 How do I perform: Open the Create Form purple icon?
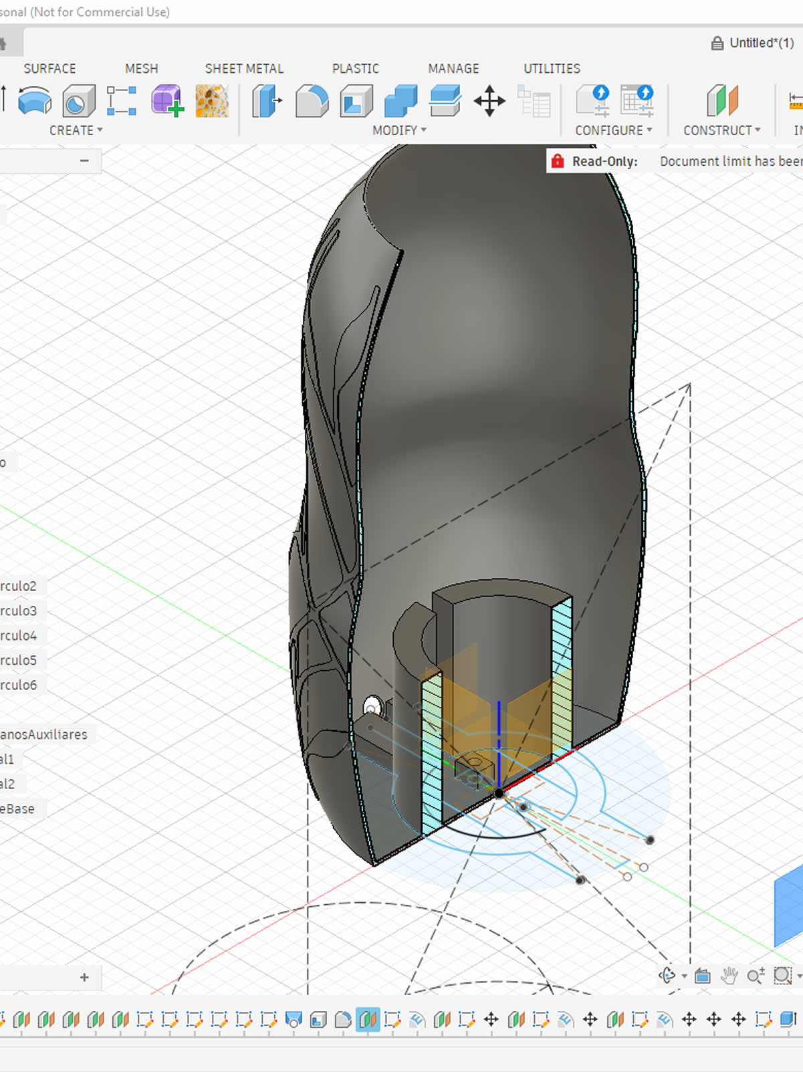point(166,102)
